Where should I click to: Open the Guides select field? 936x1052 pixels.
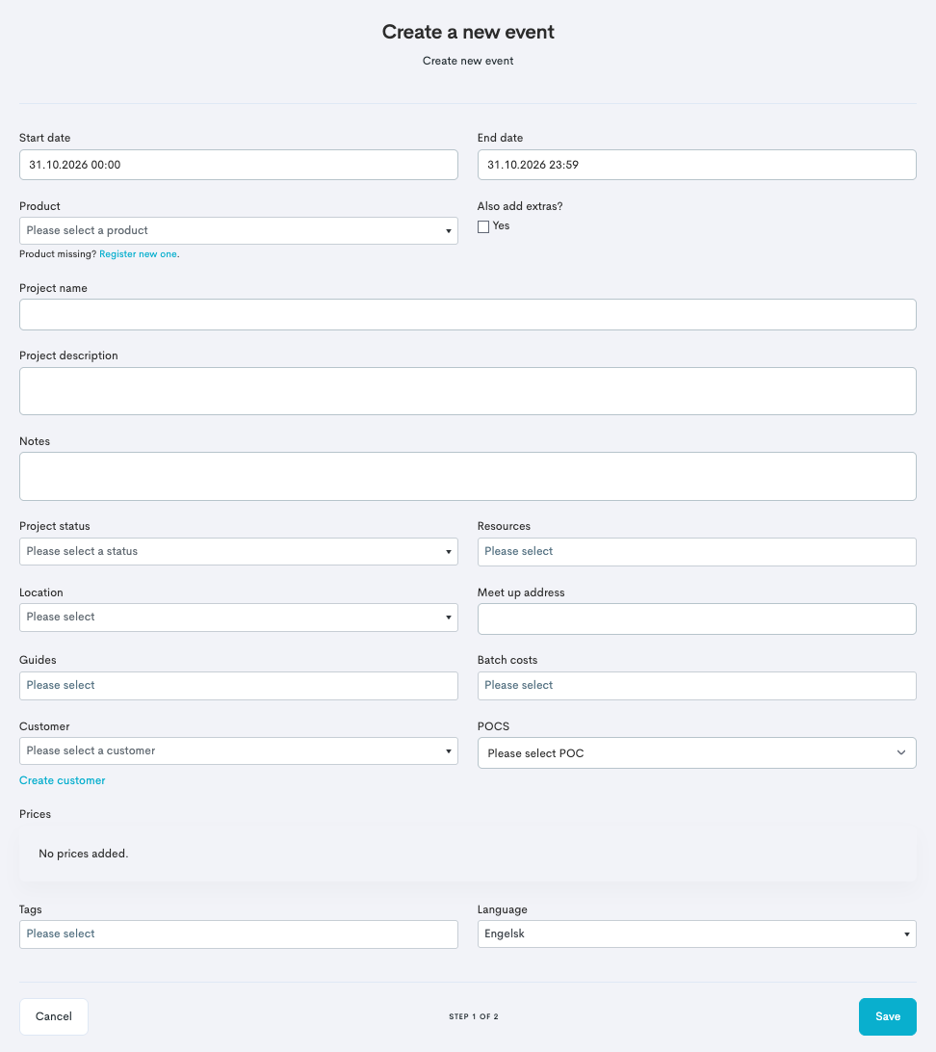click(x=239, y=686)
